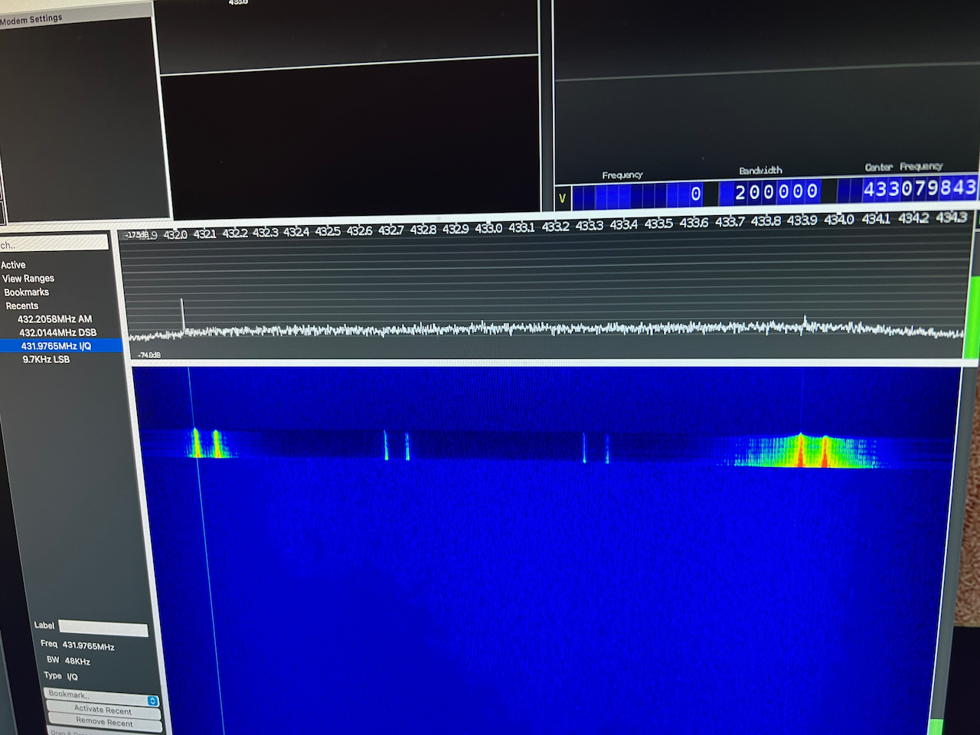Click the Label text field
The image size is (980, 735).
pyautogui.click(x=103, y=629)
